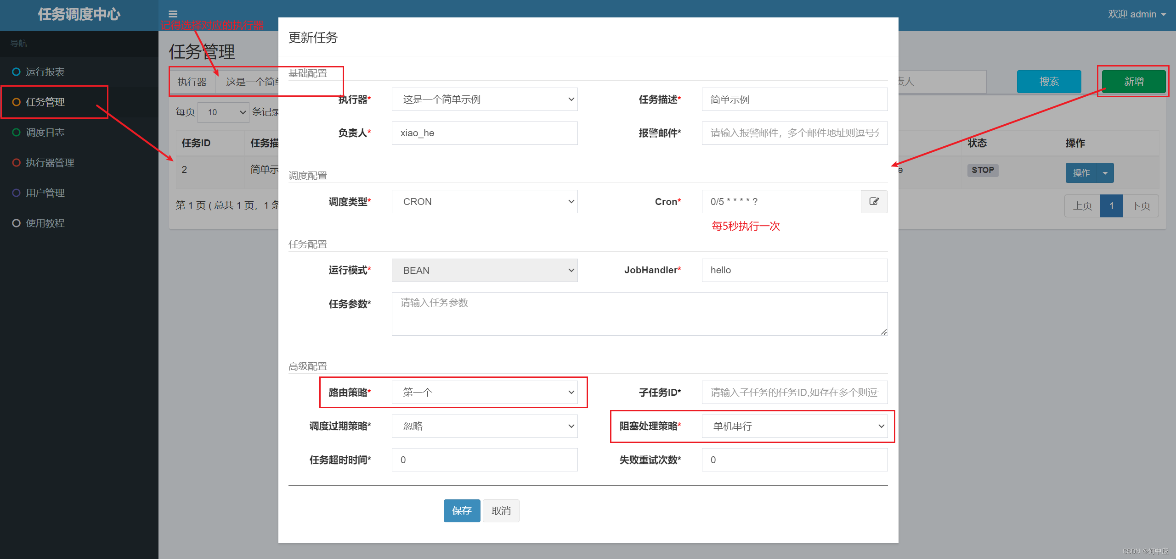Viewport: 1176px width, 559px height.
Task: Open the 欢迎 admin user menu
Action: click(1136, 14)
